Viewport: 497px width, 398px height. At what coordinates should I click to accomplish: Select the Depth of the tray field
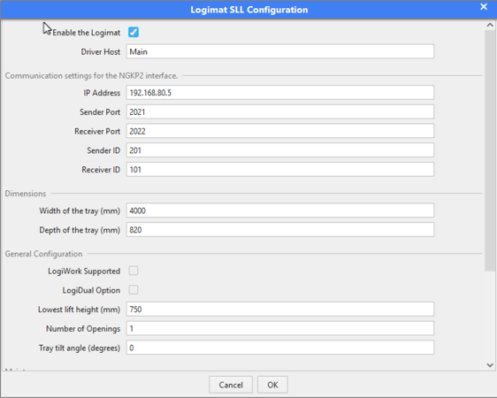[x=280, y=230]
